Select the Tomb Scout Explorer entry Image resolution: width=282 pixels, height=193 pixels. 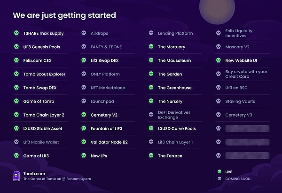[x=44, y=74]
